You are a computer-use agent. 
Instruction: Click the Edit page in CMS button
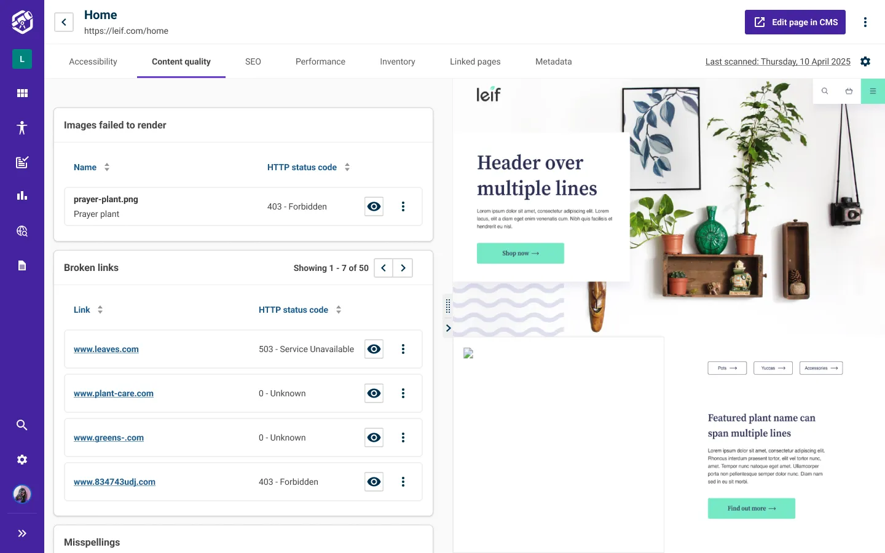(x=795, y=22)
